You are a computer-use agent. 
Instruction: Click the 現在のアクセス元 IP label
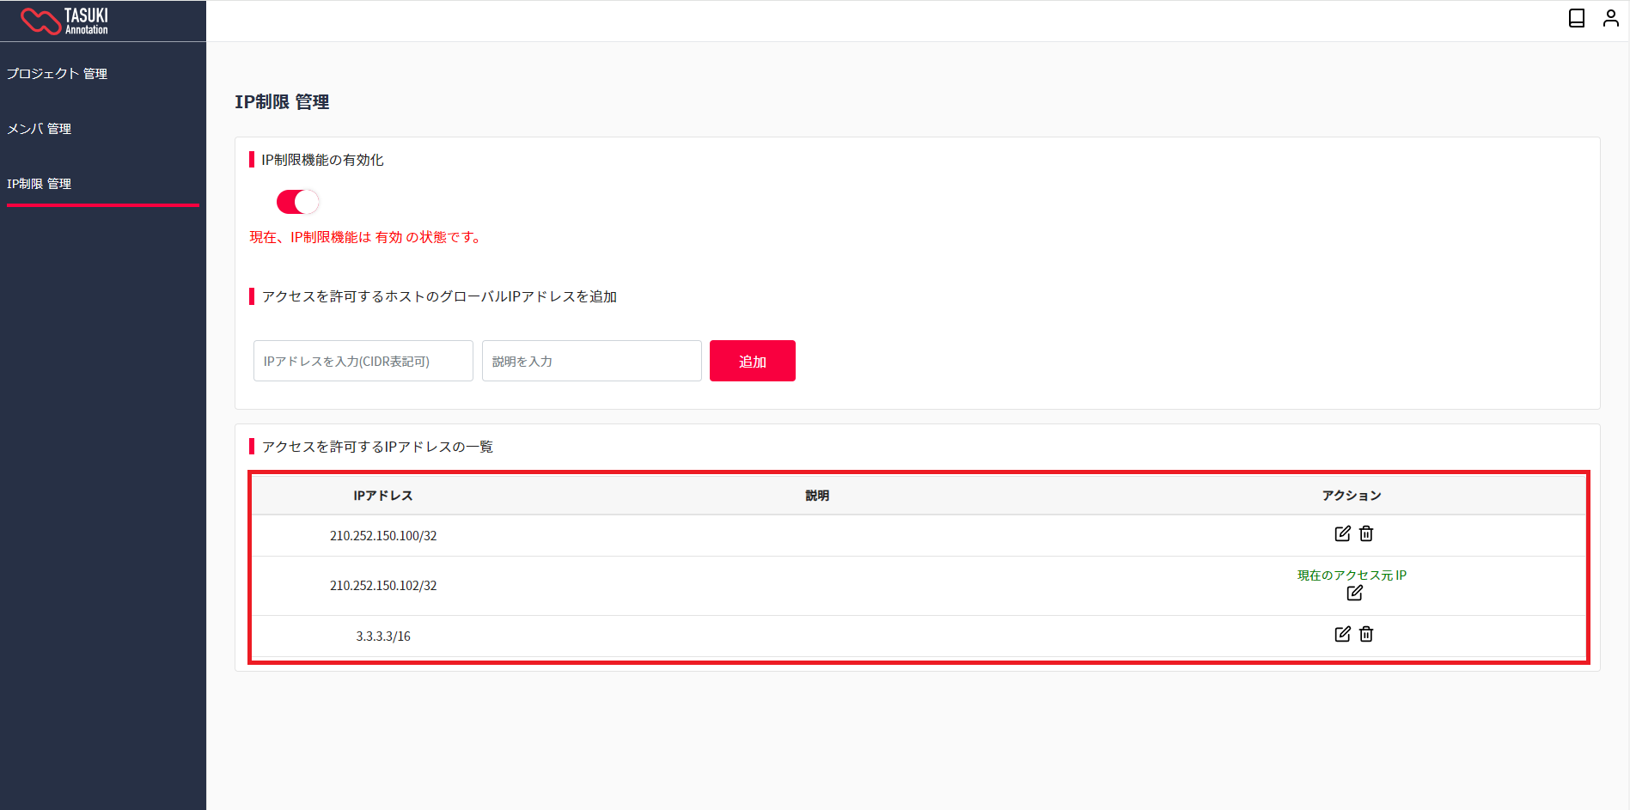click(x=1352, y=575)
